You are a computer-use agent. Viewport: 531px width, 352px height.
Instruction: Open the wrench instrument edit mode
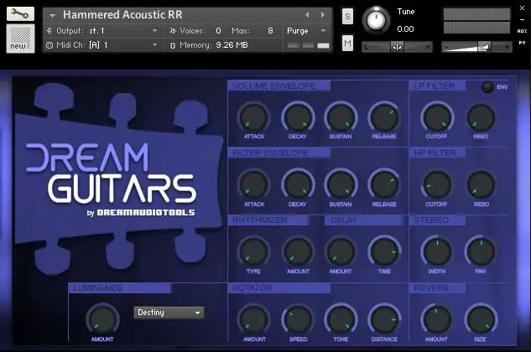20,14
